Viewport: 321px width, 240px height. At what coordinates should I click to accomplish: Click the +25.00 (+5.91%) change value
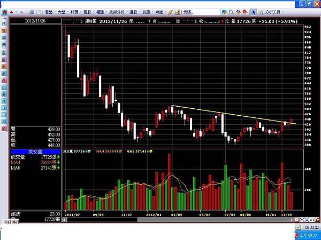click(278, 21)
